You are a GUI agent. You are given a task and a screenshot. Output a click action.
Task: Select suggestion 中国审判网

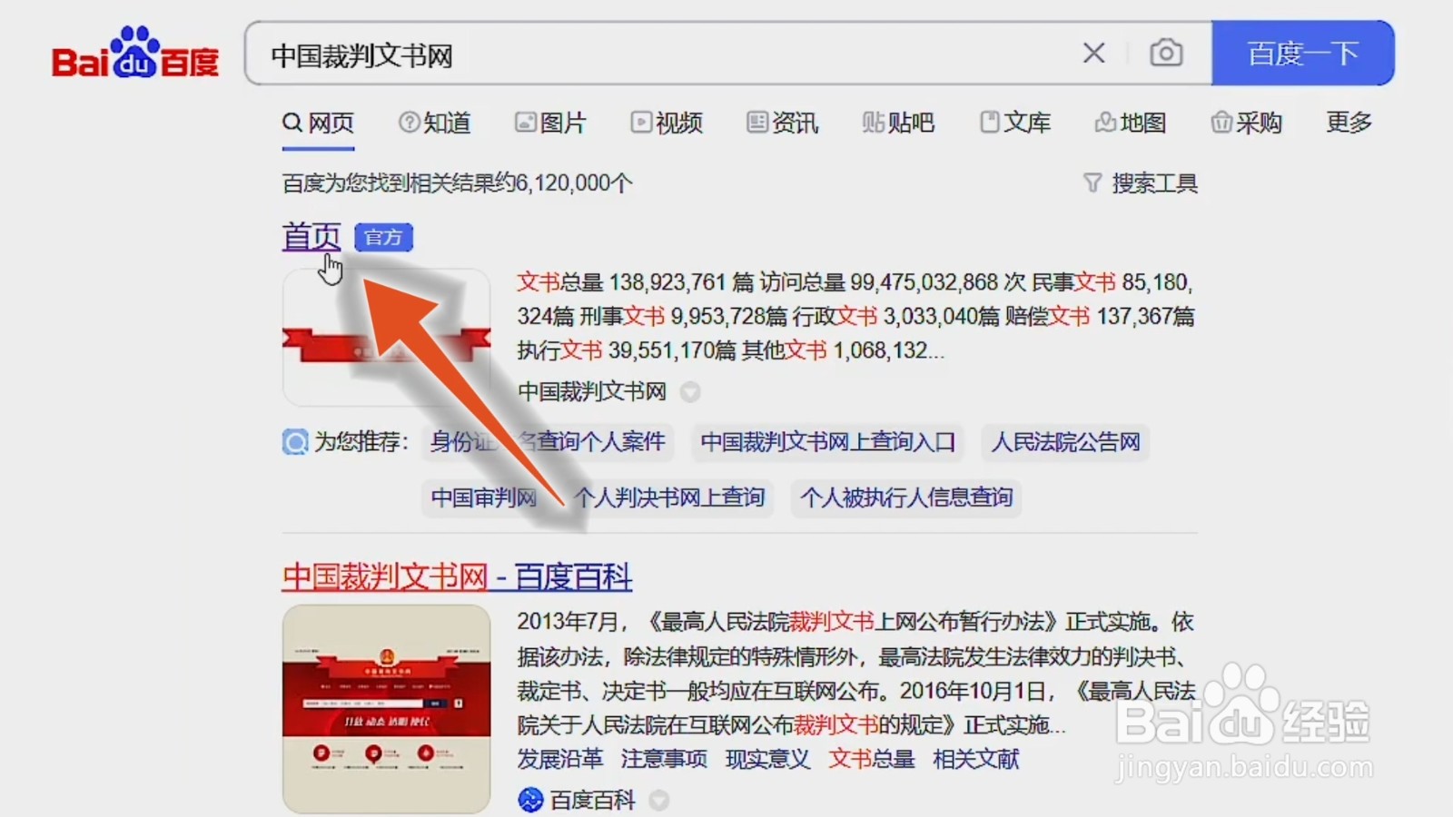(x=483, y=497)
